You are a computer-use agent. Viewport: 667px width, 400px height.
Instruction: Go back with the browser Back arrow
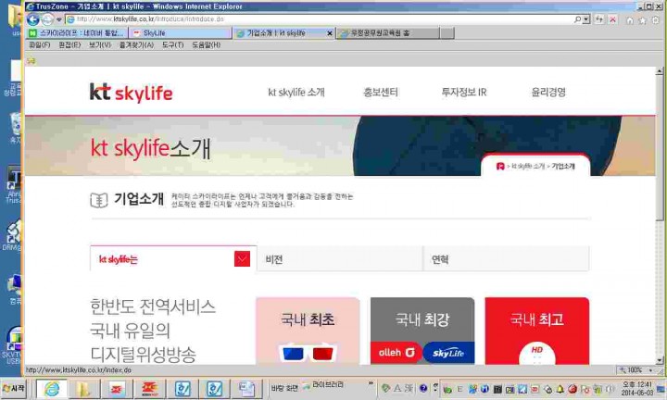point(32,19)
